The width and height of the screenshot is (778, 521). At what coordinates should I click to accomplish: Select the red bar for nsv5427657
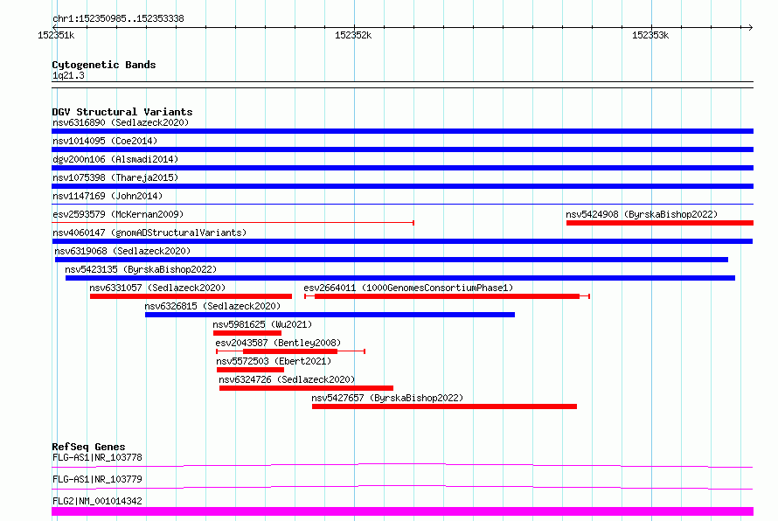(444, 406)
